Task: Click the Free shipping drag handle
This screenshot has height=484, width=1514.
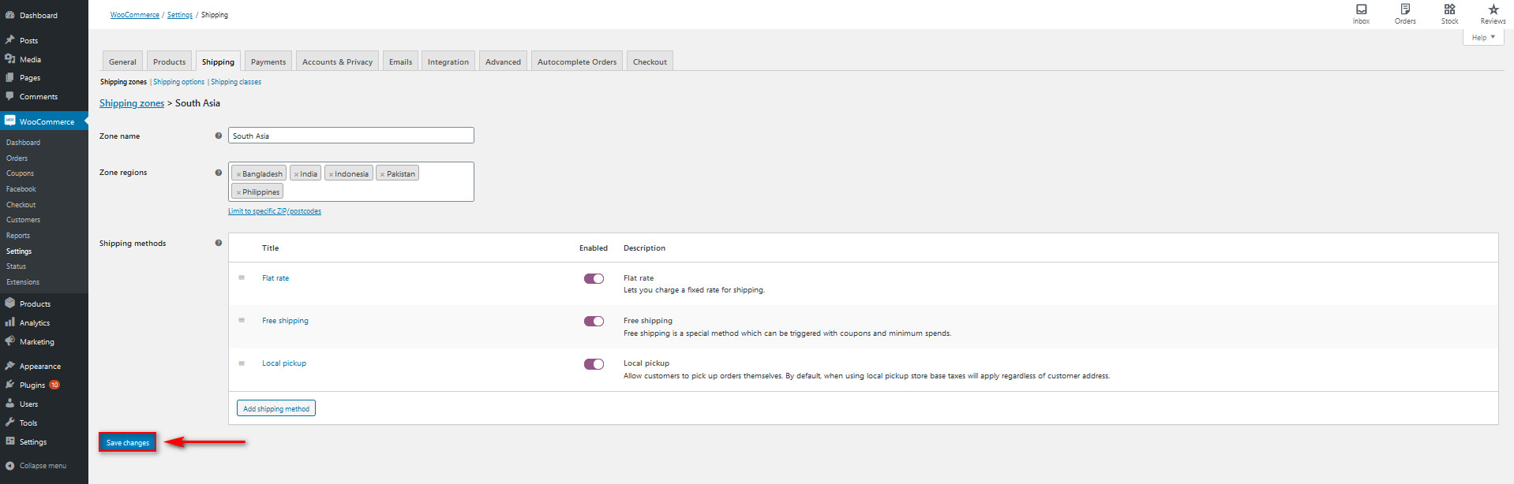Action: click(242, 320)
